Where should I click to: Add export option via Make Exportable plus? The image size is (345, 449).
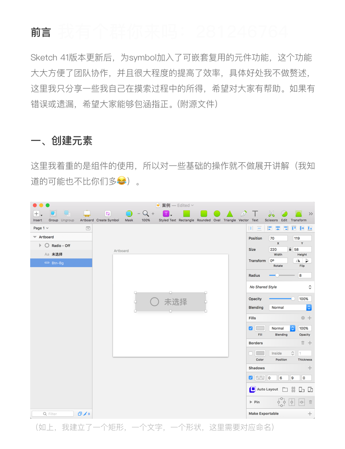(x=310, y=414)
